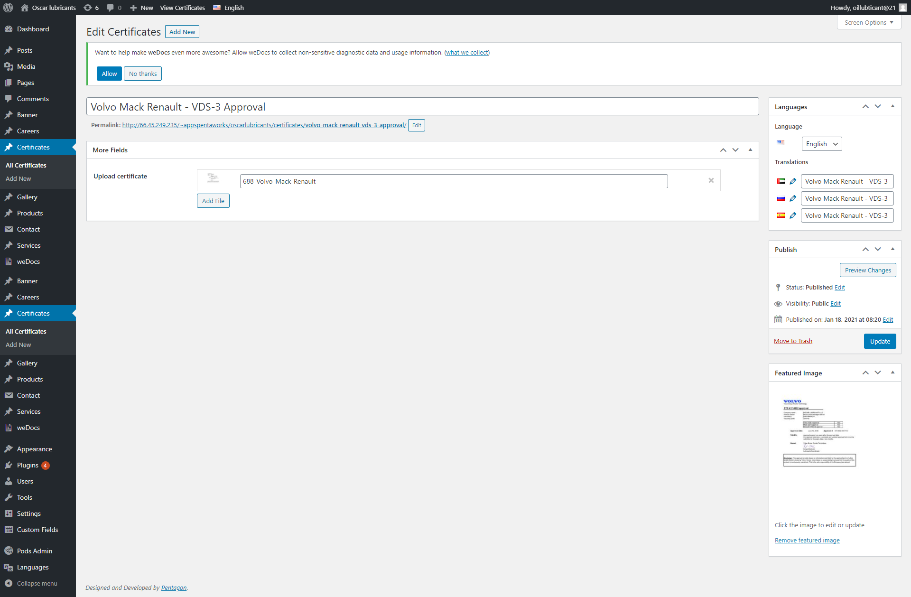Click Edit button next to permalink
911x597 pixels.
tap(417, 125)
